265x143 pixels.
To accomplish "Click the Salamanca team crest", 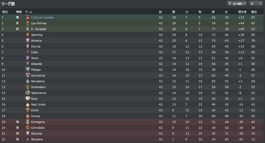I will 28,93.
